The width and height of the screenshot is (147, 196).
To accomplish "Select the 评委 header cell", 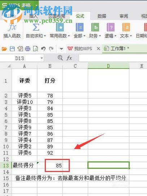I will coord(25,81).
